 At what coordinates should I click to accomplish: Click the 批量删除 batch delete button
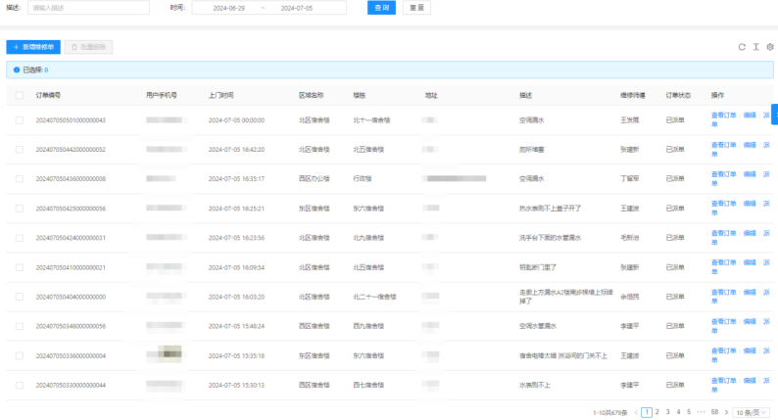click(91, 47)
